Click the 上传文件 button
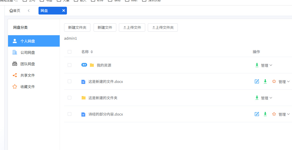 click(x=132, y=27)
